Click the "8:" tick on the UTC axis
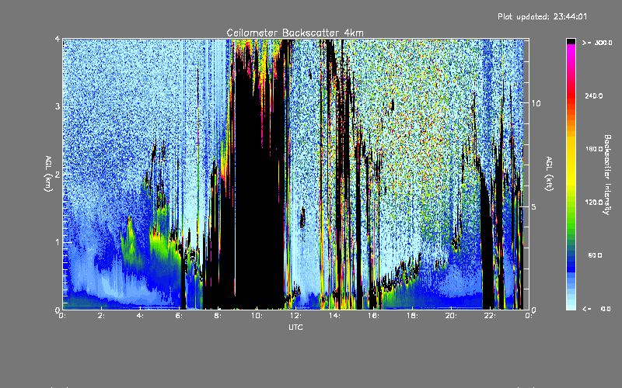 pos(218,316)
